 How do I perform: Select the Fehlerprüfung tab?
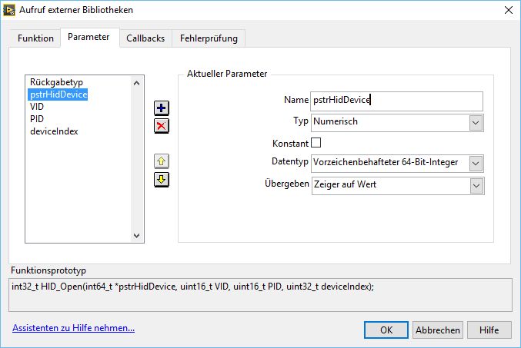click(209, 38)
